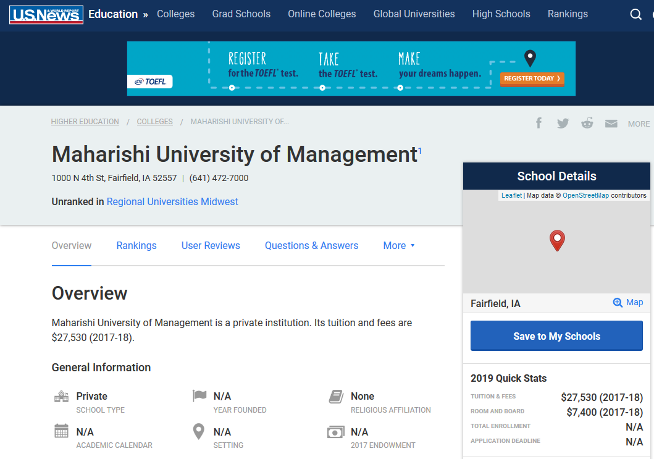This screenshot has height=459, width=654.
Task: Click the money icon for 2017 Endowment
Action: pyautogui.click(x=336, y=432)
